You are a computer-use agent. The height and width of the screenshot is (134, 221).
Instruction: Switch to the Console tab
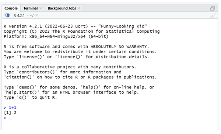[11, 8]
